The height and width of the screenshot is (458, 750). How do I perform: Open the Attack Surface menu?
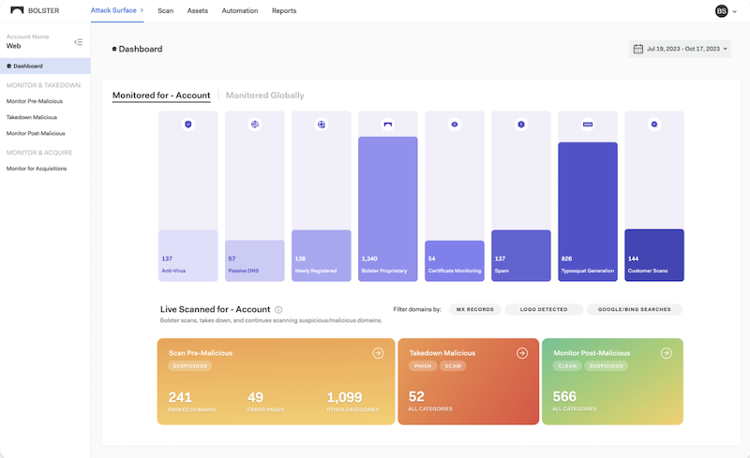[x=113, y=10]
